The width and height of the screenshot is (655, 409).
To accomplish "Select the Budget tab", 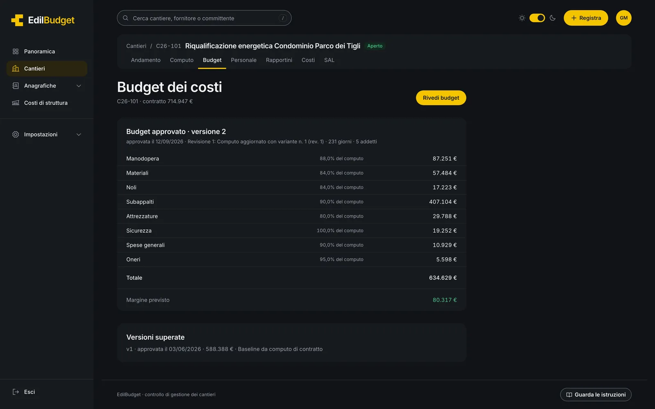I will 212,60.
